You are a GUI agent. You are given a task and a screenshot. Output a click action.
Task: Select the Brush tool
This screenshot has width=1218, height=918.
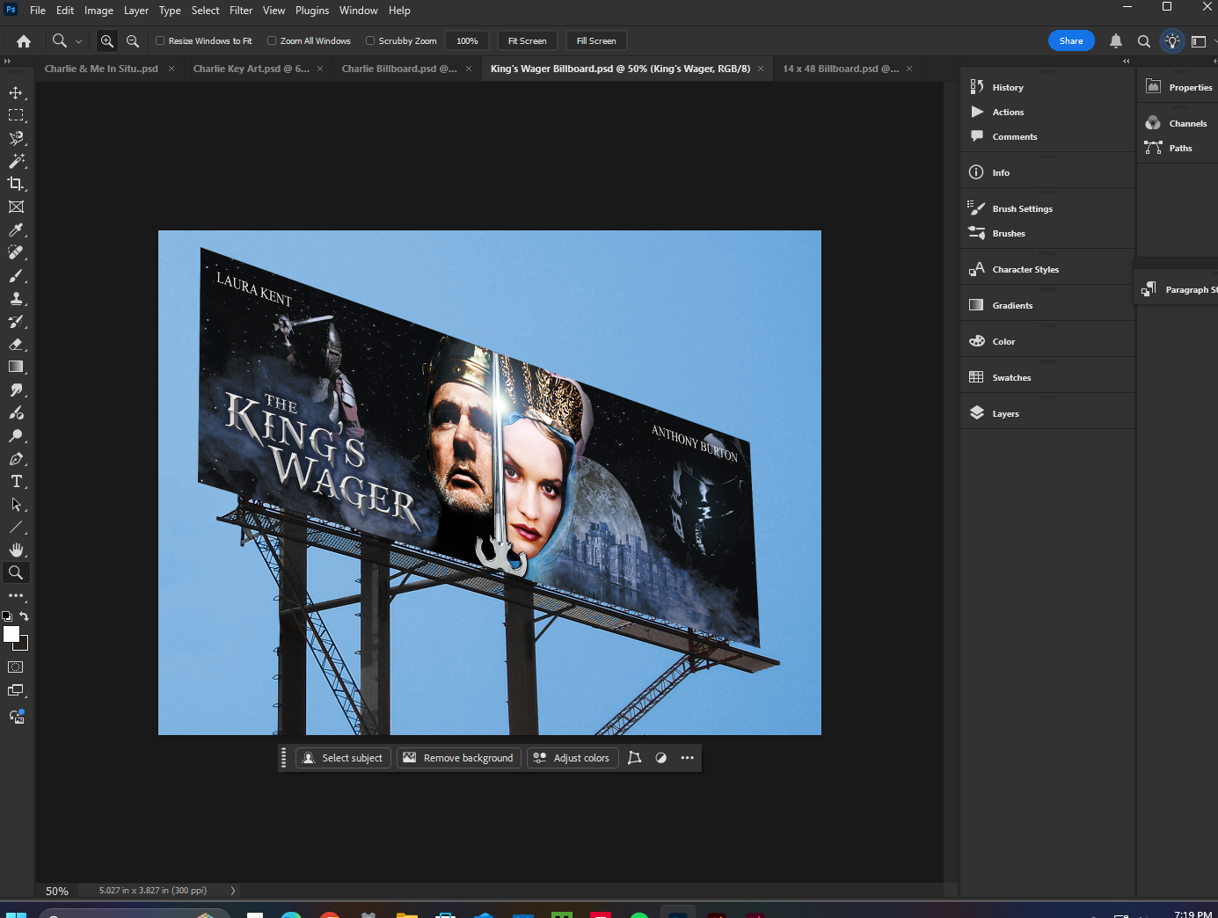pyautogui.click(x=16, y=275)
